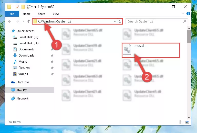Maximize the System32 window
This screenshot has height=133, width=197.
click(x=173, y=7)
